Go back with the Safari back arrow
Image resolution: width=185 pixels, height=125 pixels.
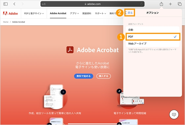point(14,4)
